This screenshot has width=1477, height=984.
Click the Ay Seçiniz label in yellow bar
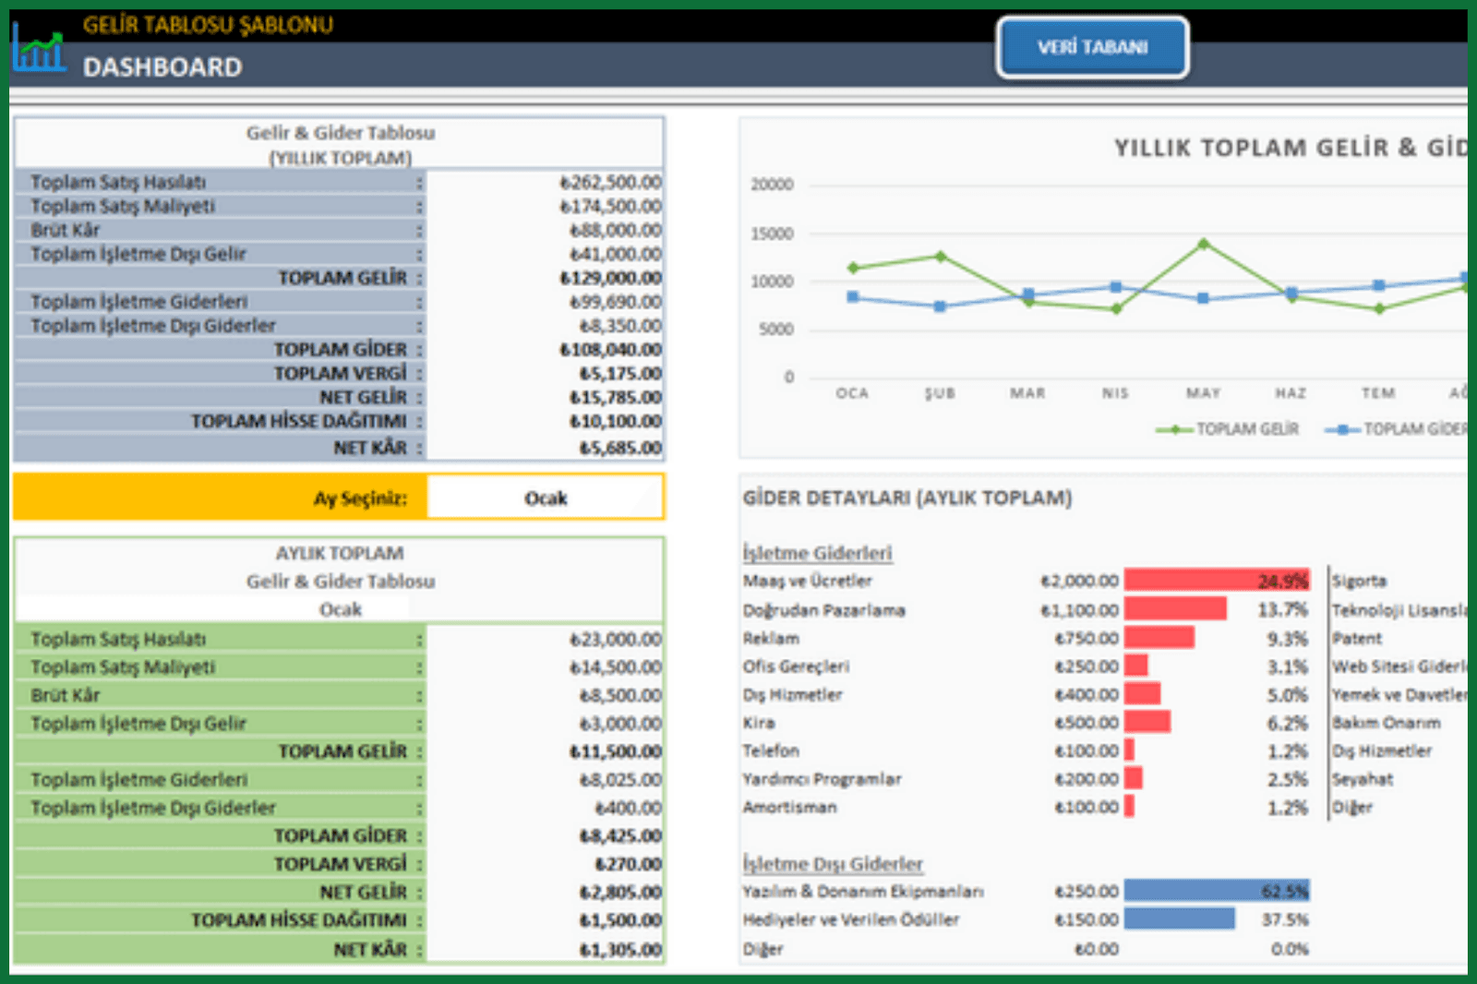(359, 498)
